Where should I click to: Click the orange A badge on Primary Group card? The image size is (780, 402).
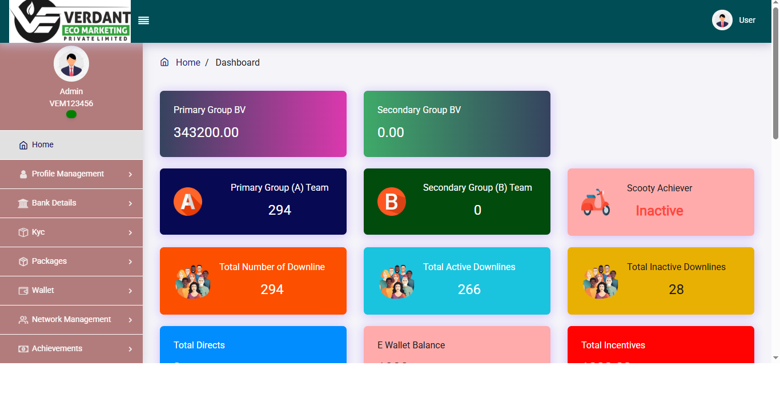click(188, 202)
